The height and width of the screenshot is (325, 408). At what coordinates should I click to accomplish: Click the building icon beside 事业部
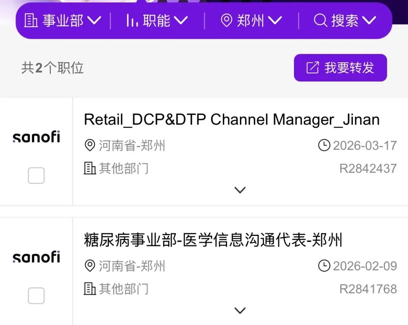pyautogui.click(x=31, y=20)
